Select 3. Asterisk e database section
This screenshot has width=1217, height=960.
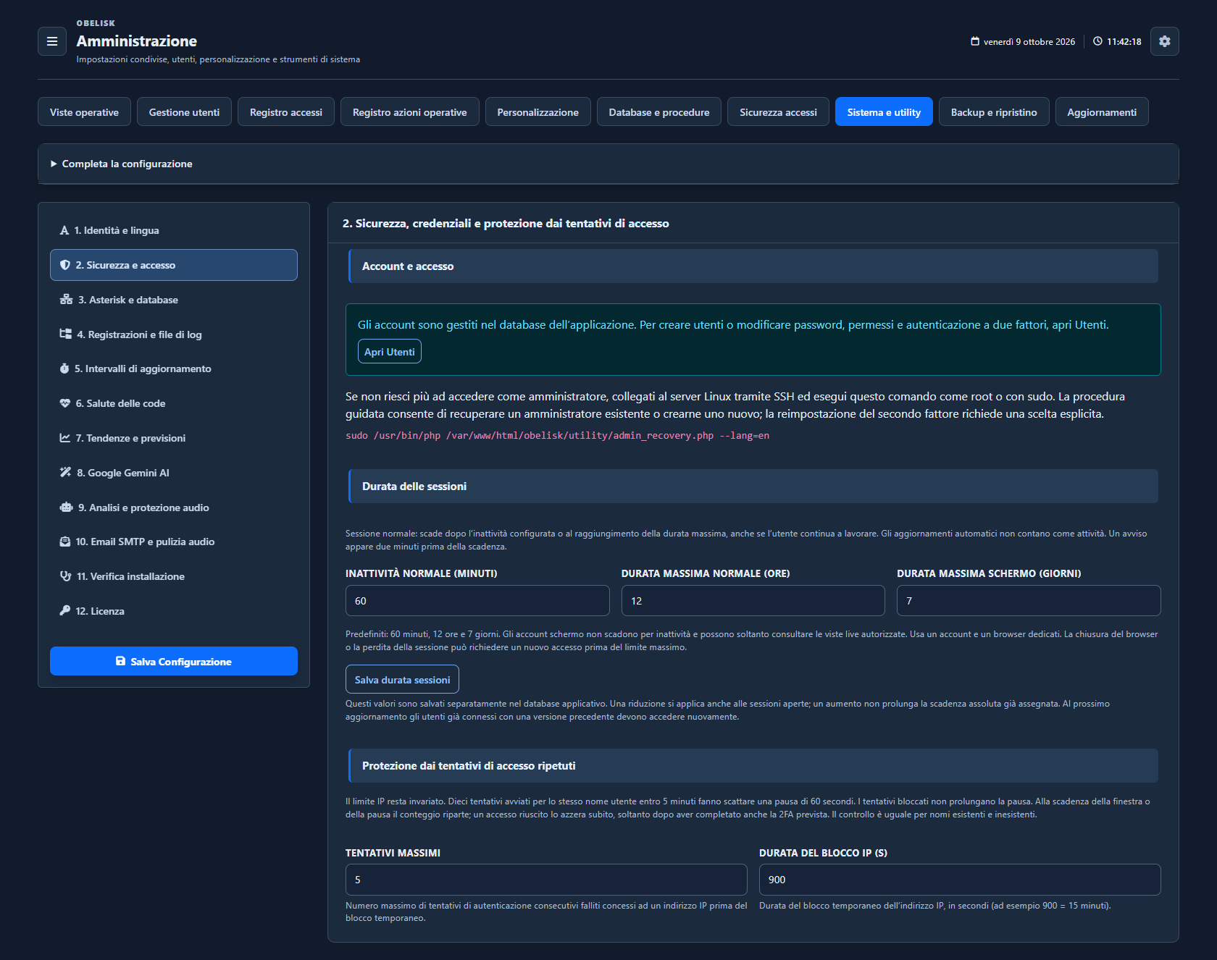coord(174,300)
